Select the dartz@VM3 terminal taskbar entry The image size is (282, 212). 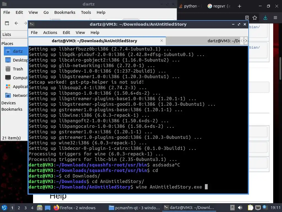click(189, 208)
